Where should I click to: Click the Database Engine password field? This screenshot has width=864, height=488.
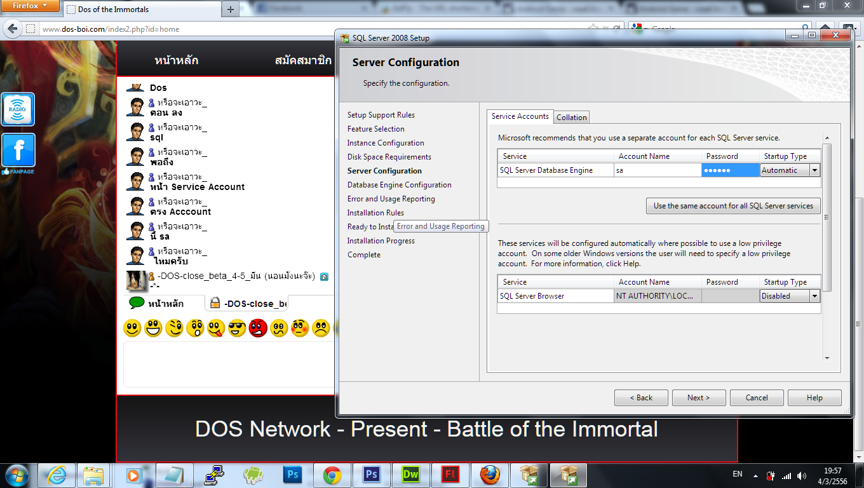click(731, 170)
